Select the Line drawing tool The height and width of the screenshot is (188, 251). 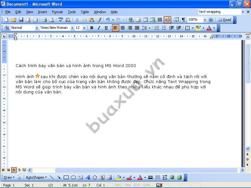click(51, 177)
